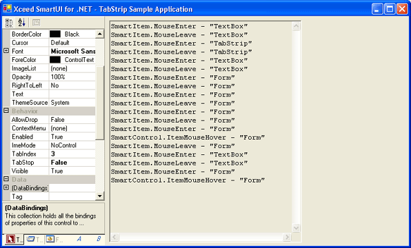
Task: Select the BorderColor property name
Action: pos(26,34)
